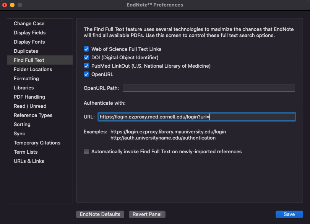
Task: Uncheck PubMed LinkOut option
Action: 86,66
